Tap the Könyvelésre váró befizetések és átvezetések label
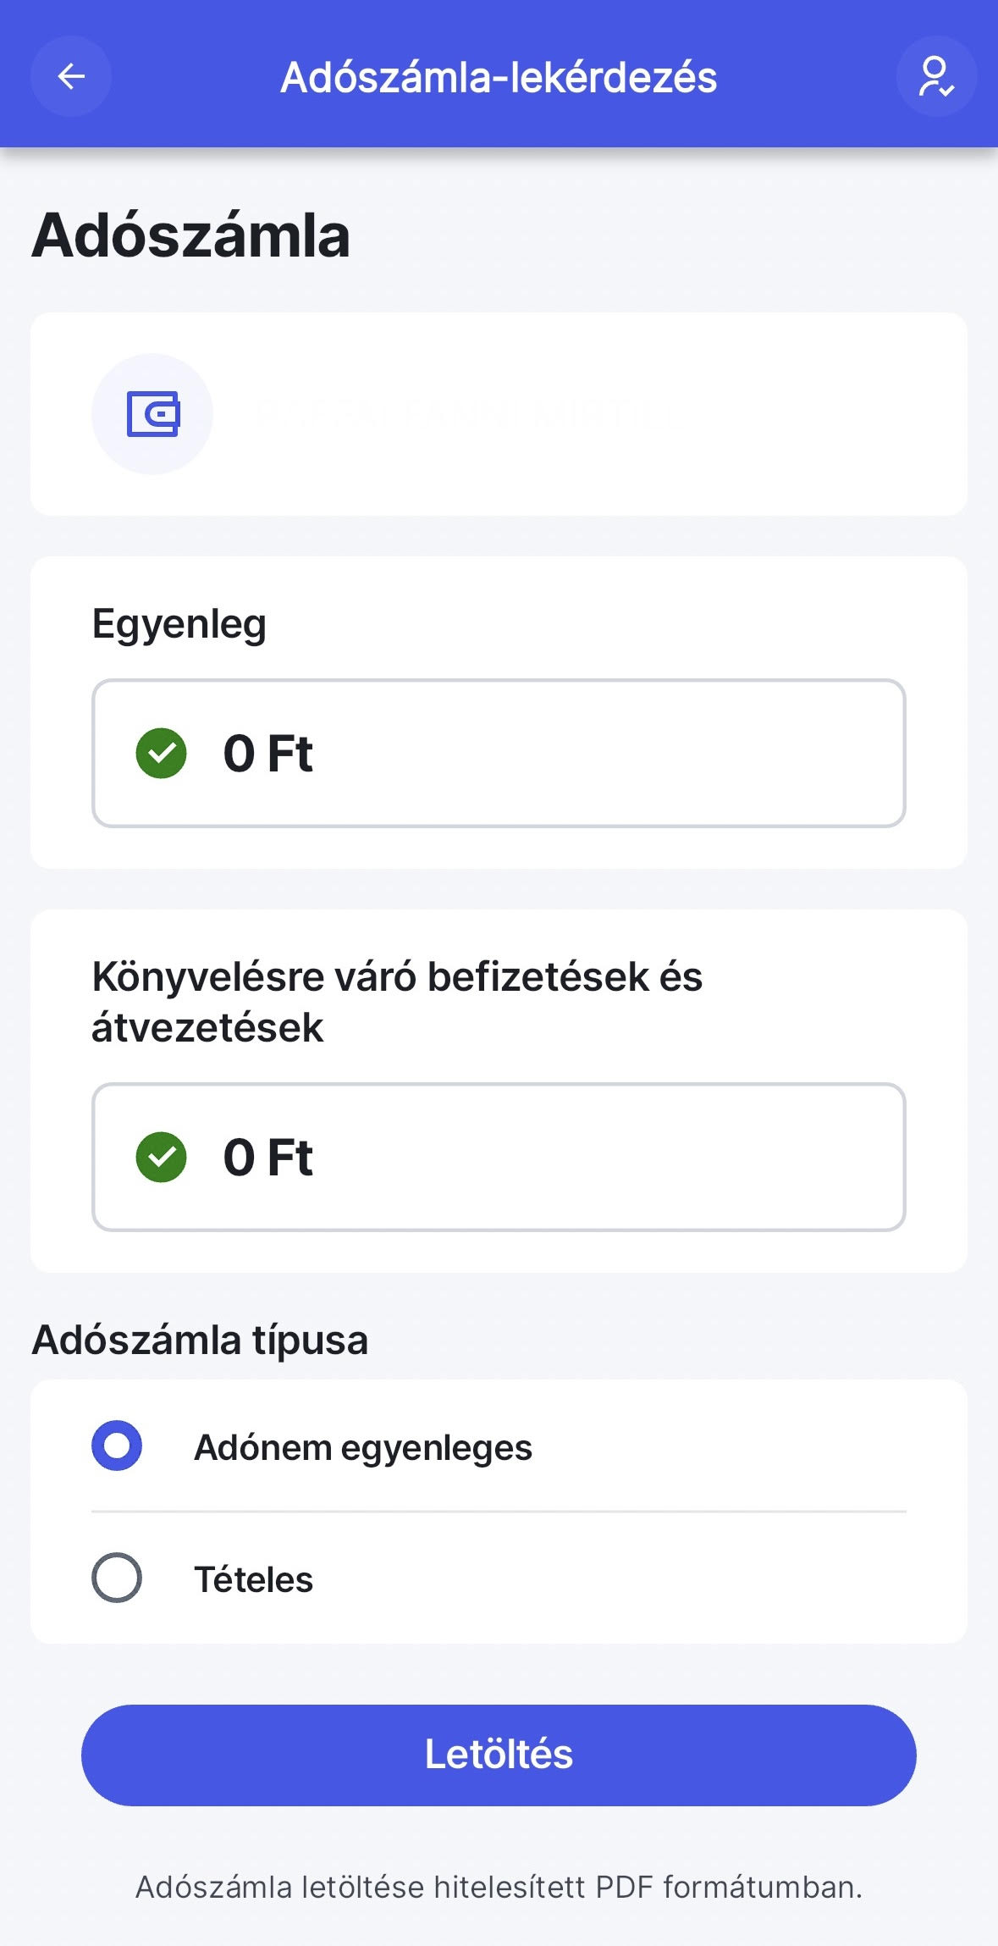The width and height of the screenshot is (998, 1946). [397, 1002]
